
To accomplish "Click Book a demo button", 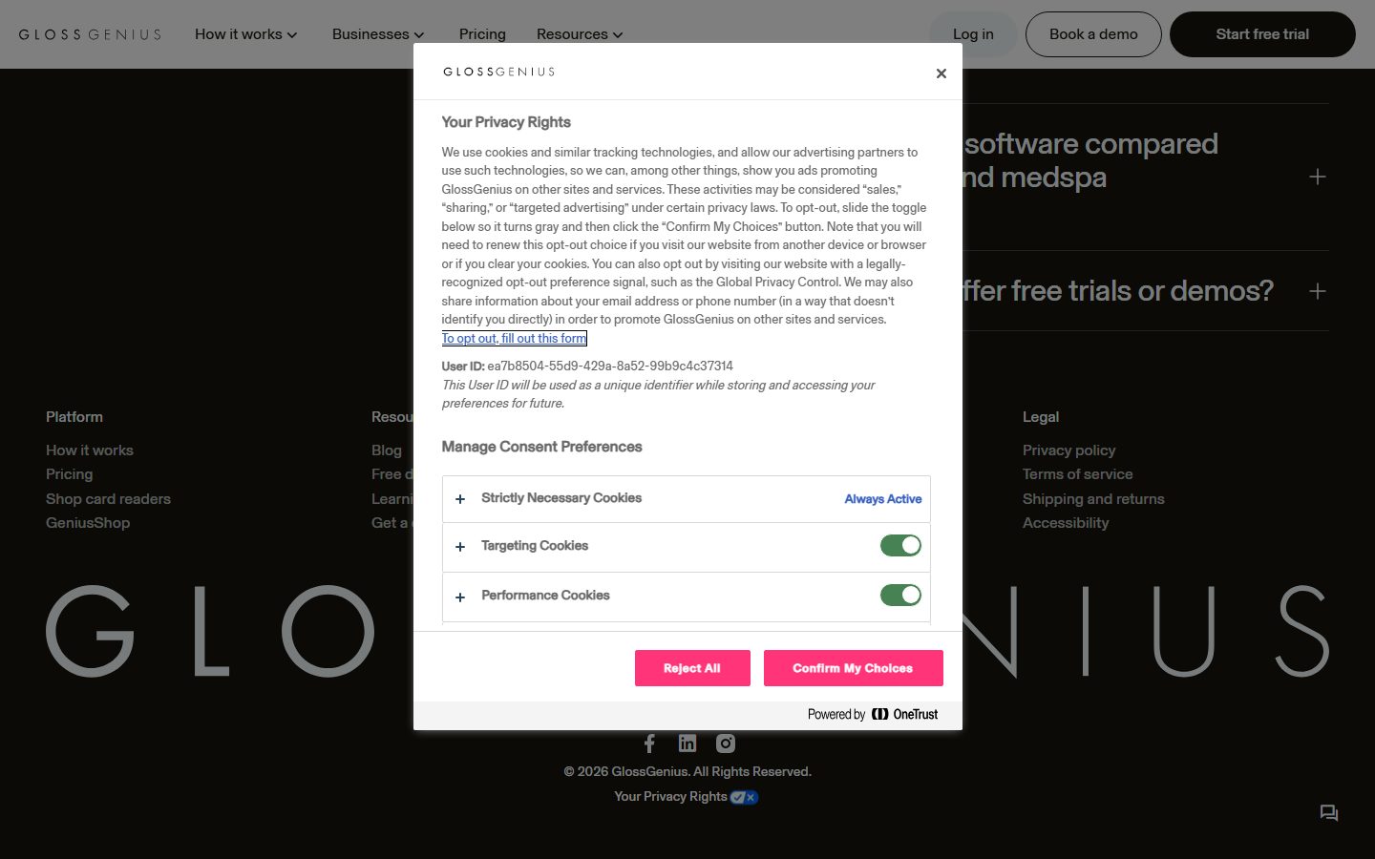I will pyautogui.click(x=1093, y=34).
